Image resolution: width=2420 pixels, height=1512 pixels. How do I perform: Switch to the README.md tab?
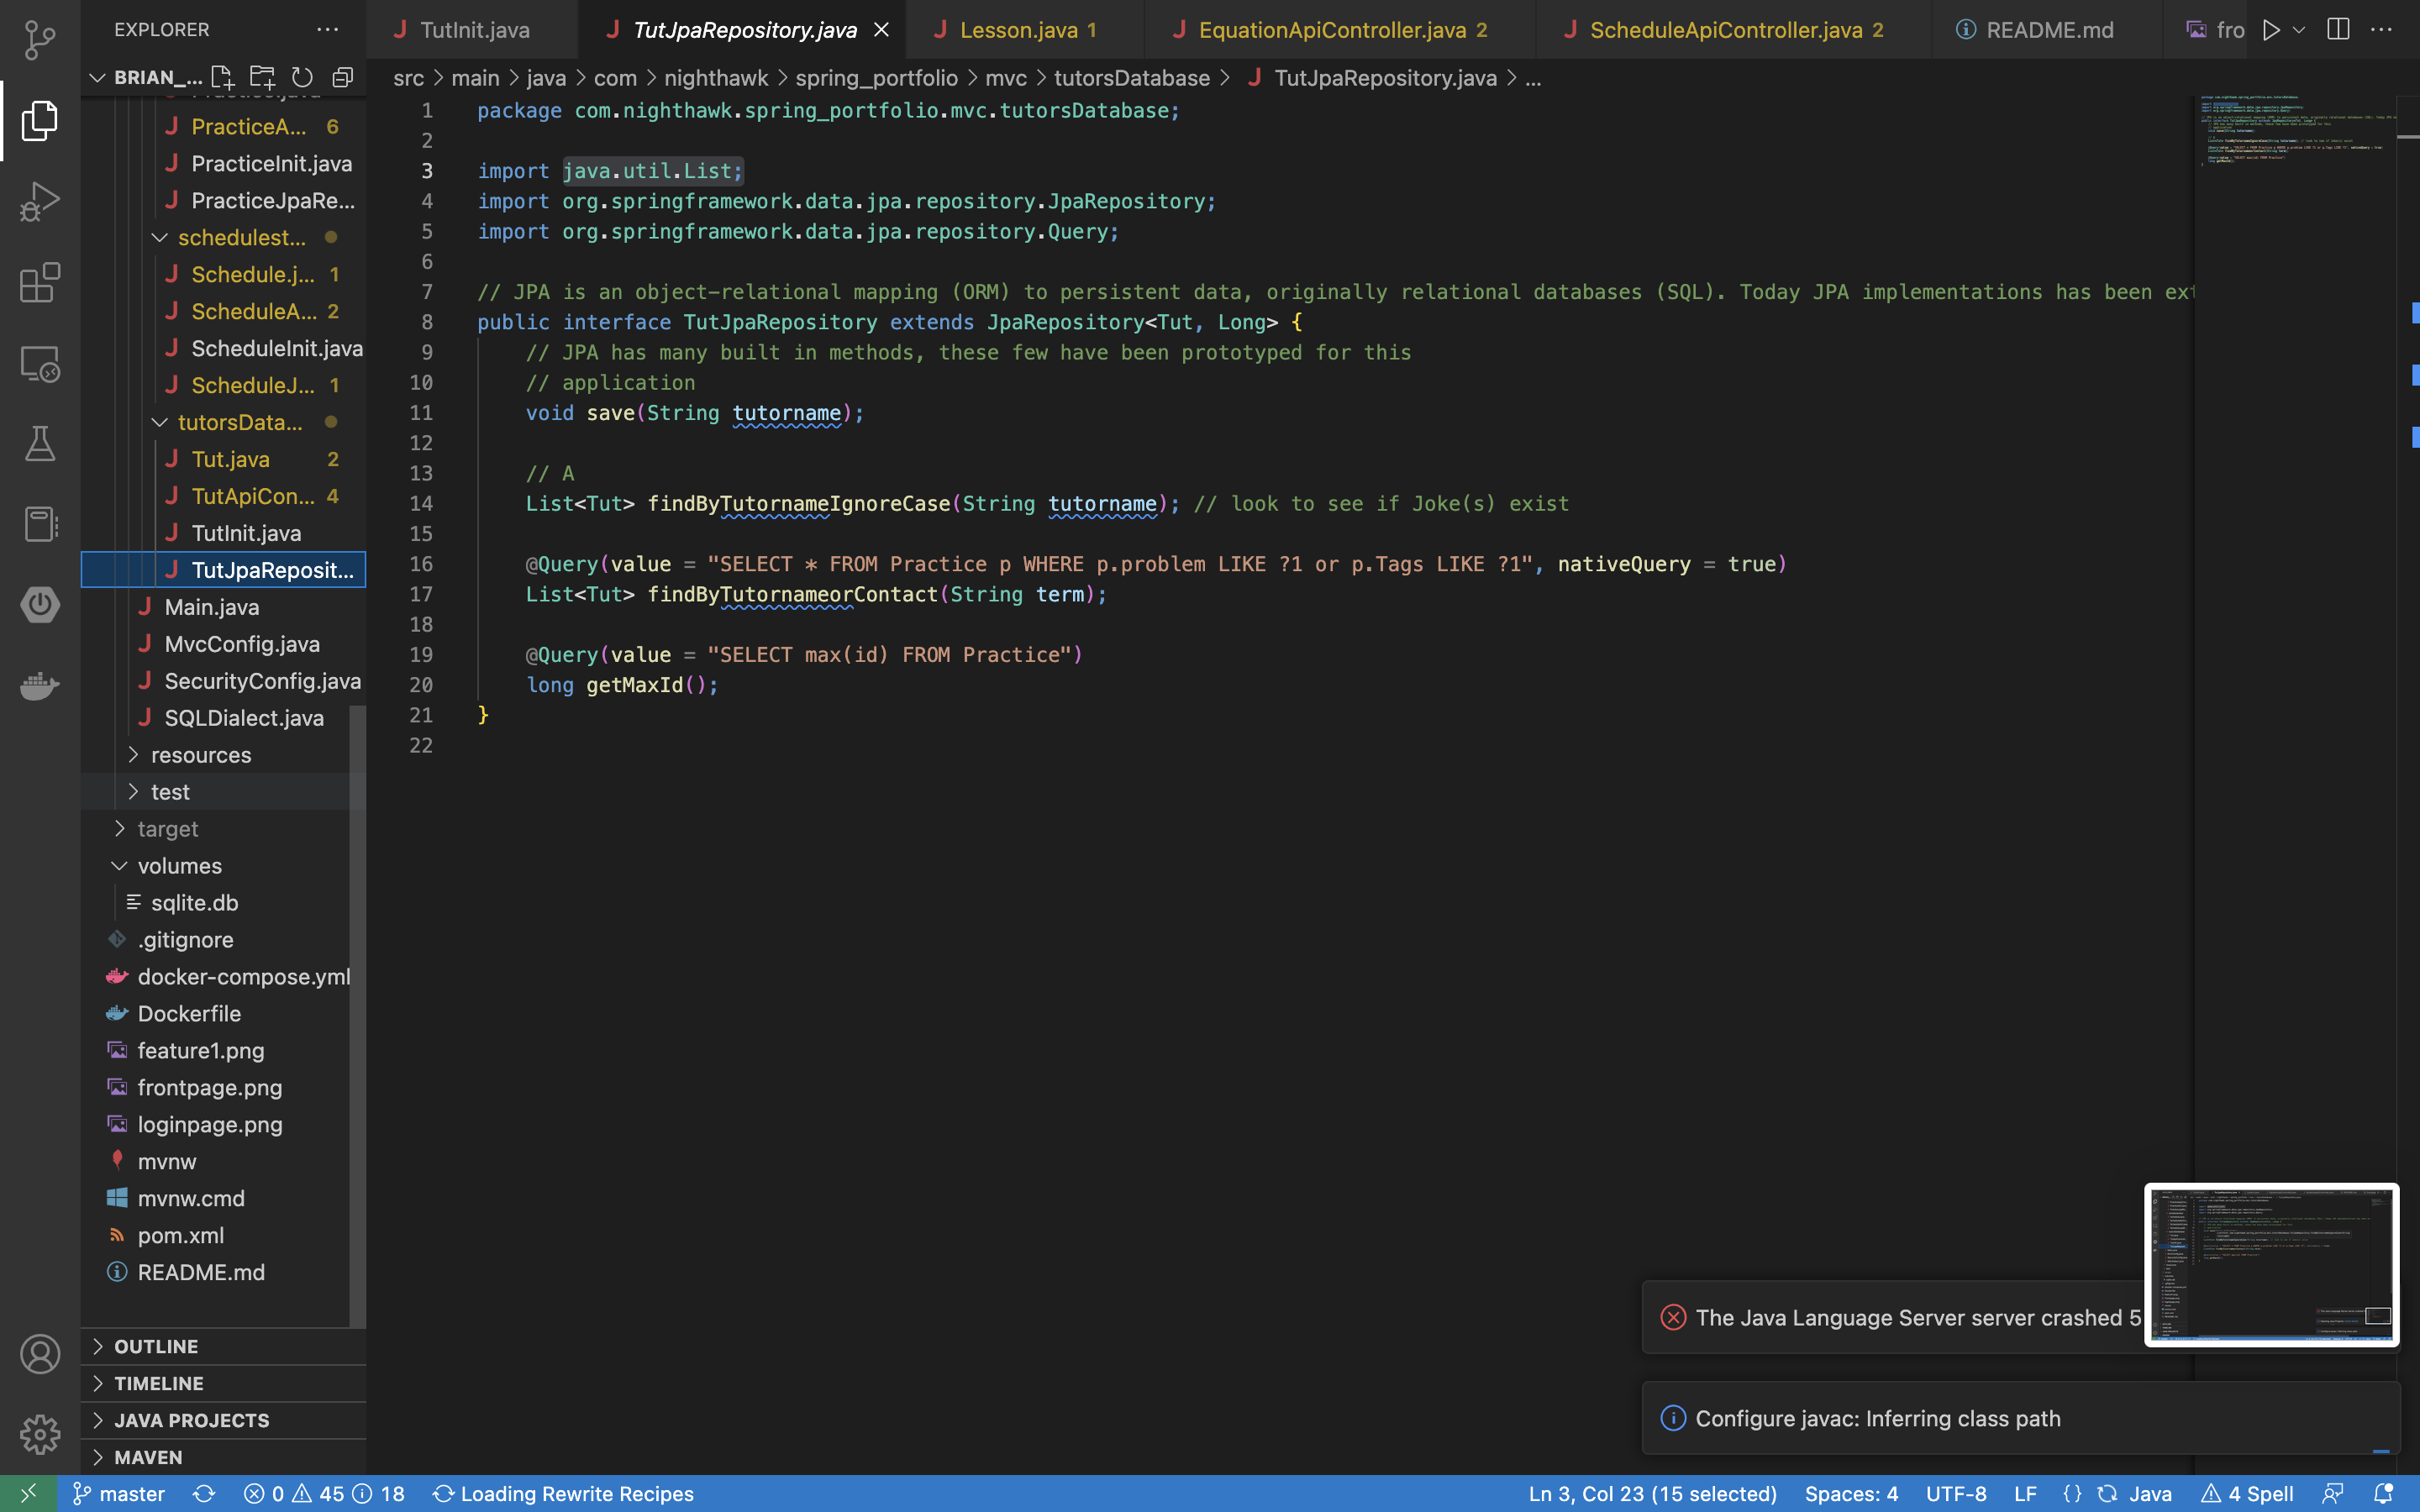2048,30
